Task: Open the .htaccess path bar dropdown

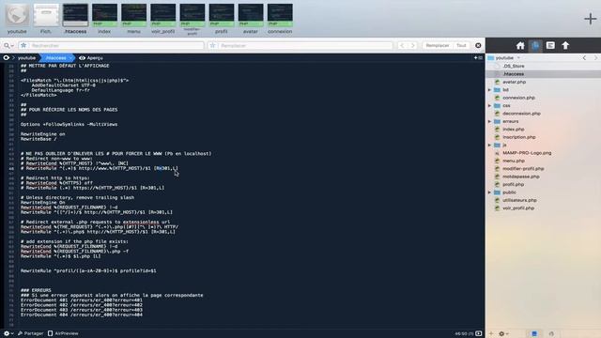Action: (56, 58)
